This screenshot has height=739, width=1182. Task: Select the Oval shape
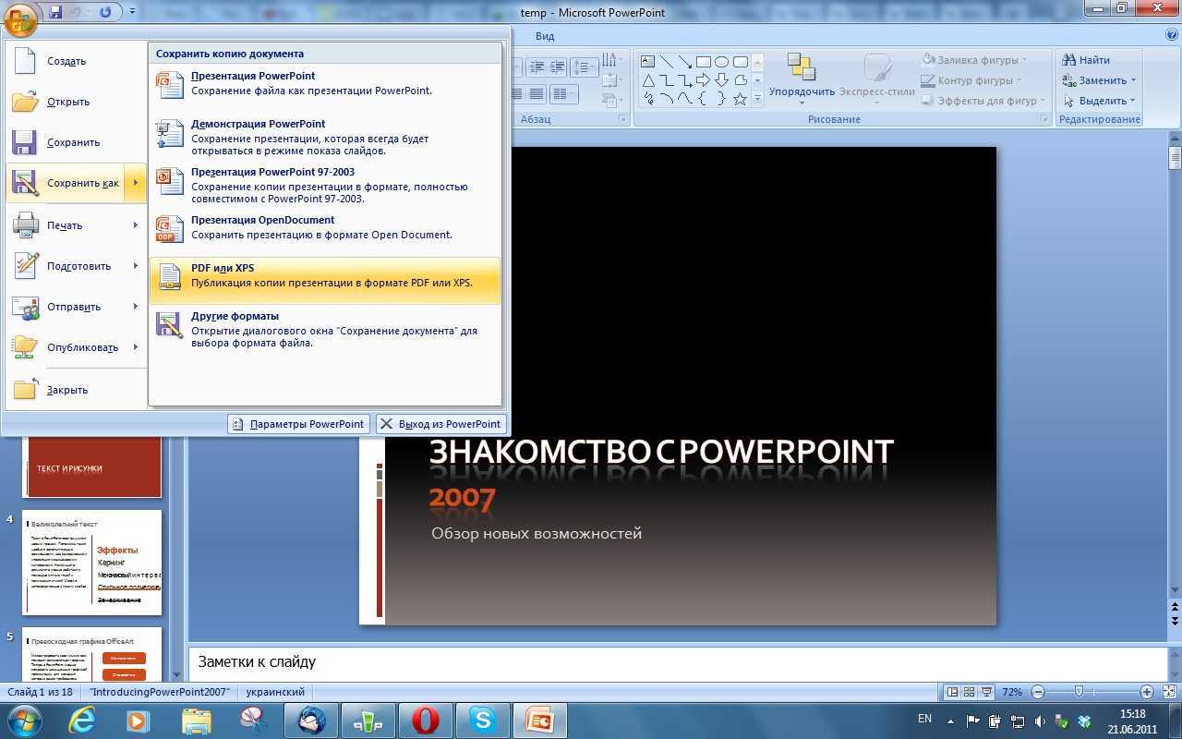tap(722, 62)
